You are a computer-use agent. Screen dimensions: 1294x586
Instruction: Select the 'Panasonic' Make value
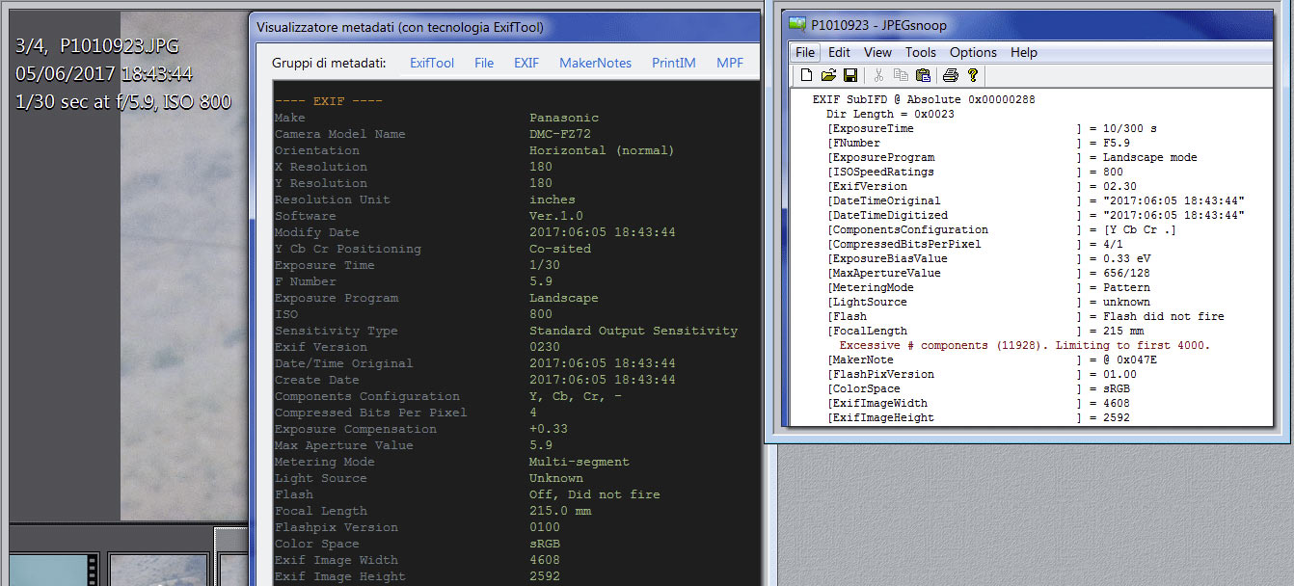(564, 118)
